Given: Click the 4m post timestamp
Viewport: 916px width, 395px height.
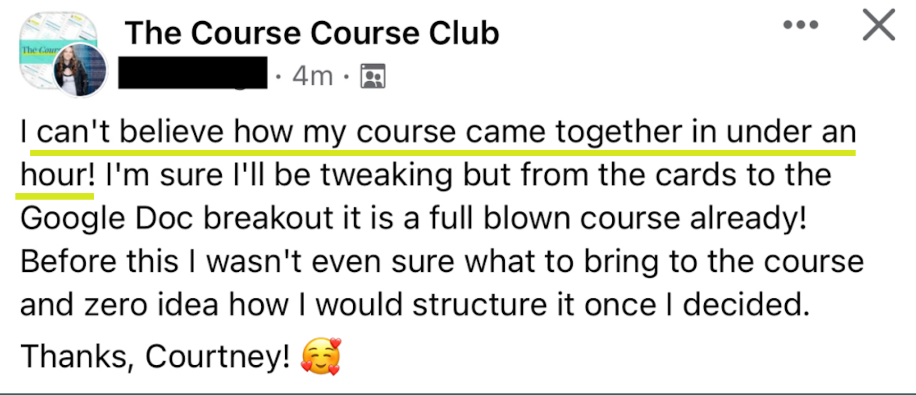Looking at the screenshot, I should (312, 76).
